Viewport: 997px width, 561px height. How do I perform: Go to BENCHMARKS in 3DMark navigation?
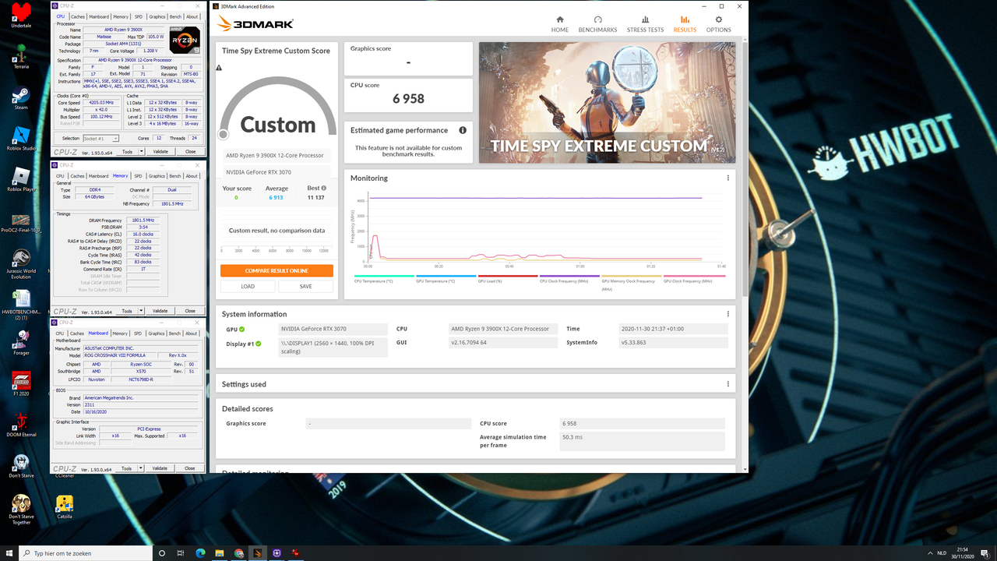click(x=597, y=24)
